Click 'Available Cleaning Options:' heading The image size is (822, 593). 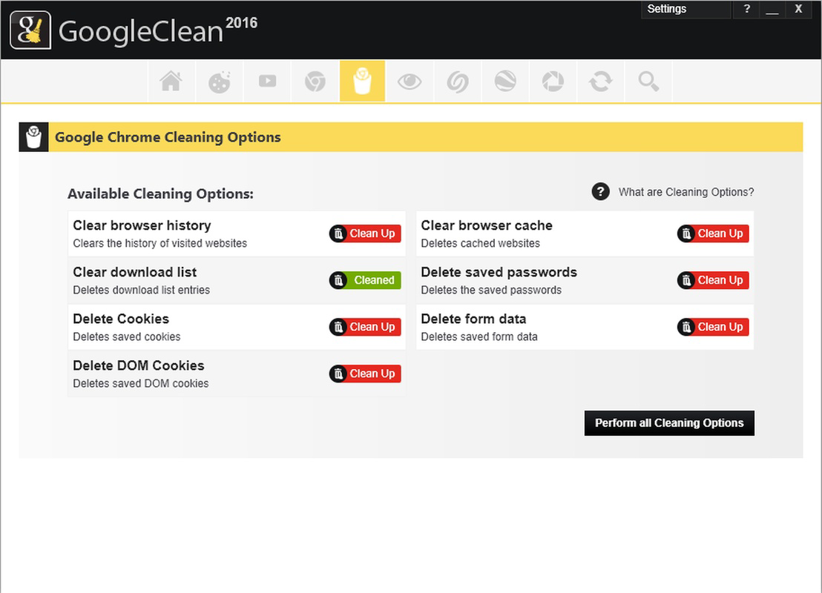click(160, 193)
